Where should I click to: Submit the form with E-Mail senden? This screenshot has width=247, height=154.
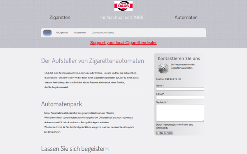164,133
